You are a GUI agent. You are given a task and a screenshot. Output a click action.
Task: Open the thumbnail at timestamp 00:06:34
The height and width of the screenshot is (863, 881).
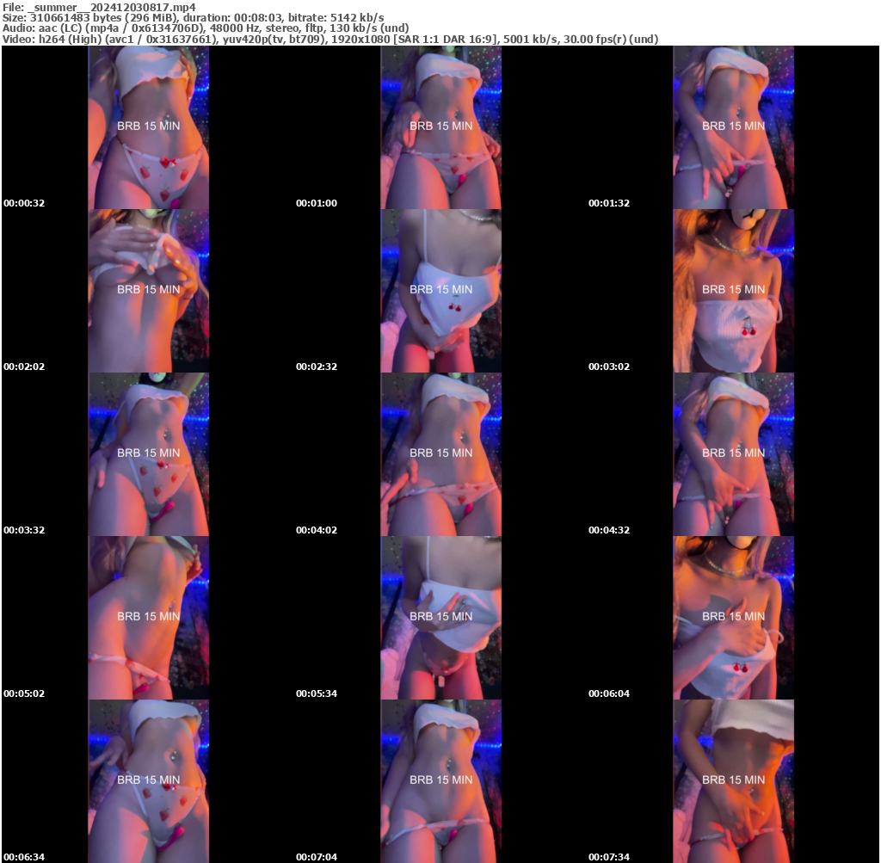coord(148,780)
